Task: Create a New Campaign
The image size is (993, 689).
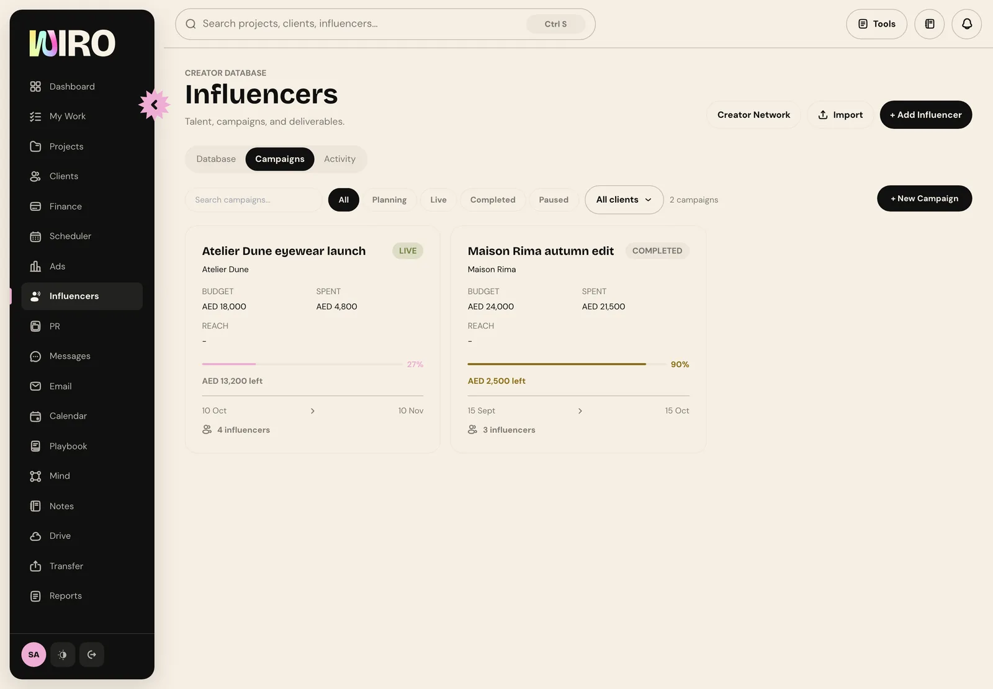Action: (924, 198)
